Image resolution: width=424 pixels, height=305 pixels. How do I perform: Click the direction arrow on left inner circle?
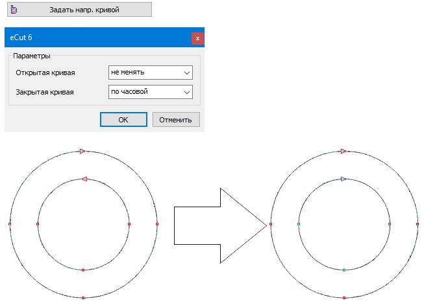(83, 179)
